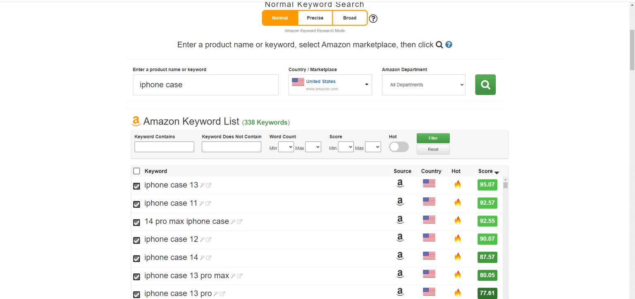
Task: Click the Amazon source icon for iphone case 13
Action: [x=400, y=184]
